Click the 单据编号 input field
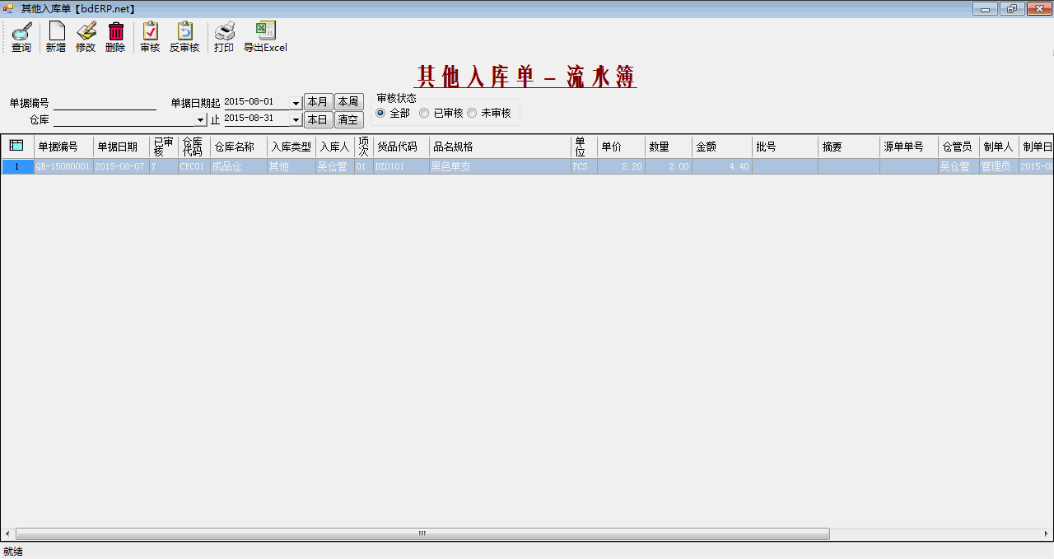 (x=105, y=103)
